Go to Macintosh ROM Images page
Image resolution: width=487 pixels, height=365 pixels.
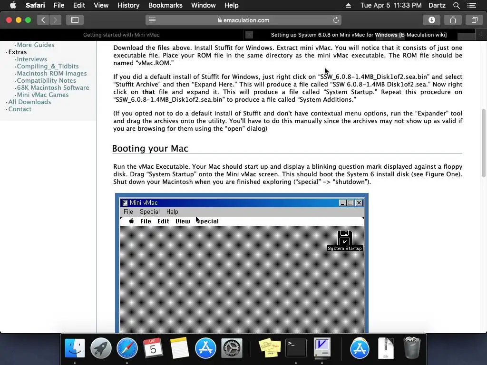click(x=51, y=73)
